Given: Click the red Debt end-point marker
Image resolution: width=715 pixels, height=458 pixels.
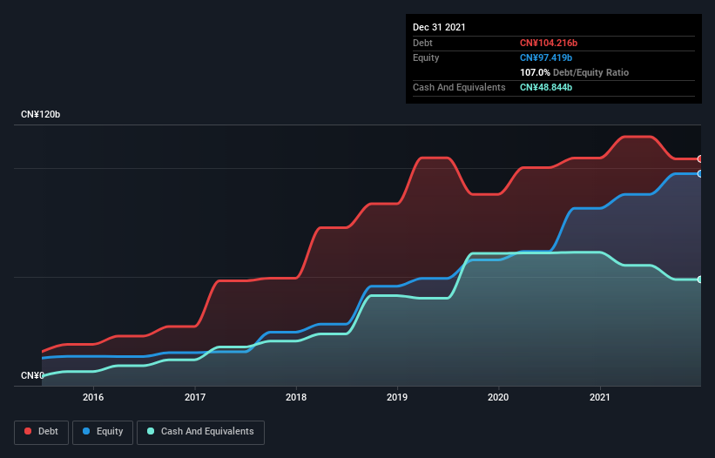Looking at the screenshot, I should pyautogui.click(x=700, y=159).
